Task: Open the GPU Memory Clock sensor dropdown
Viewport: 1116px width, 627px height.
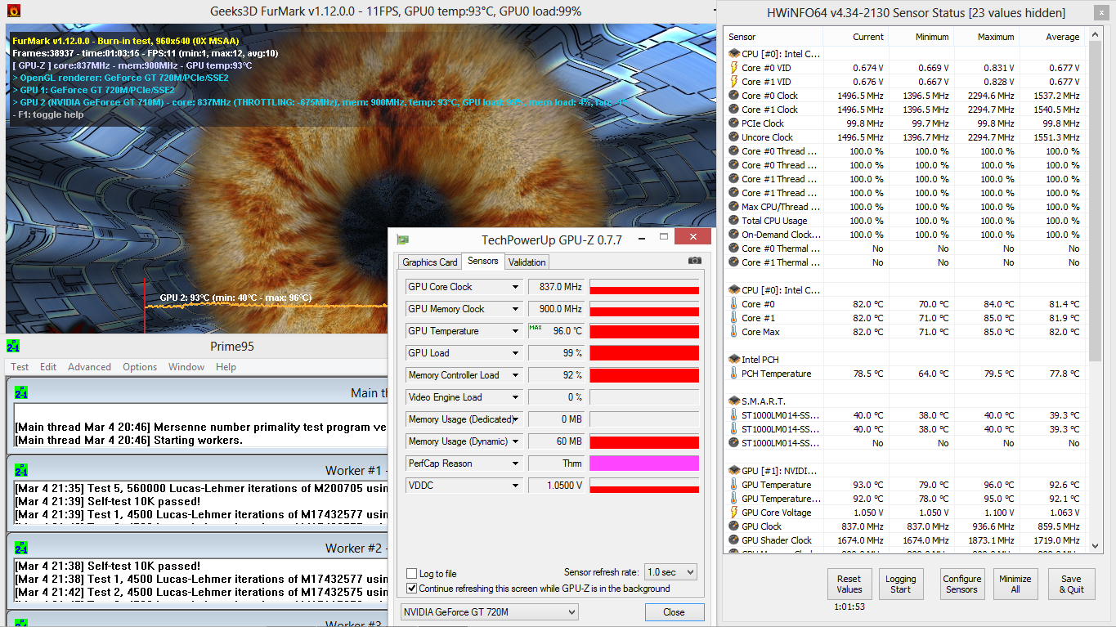Action: point(516,309)
